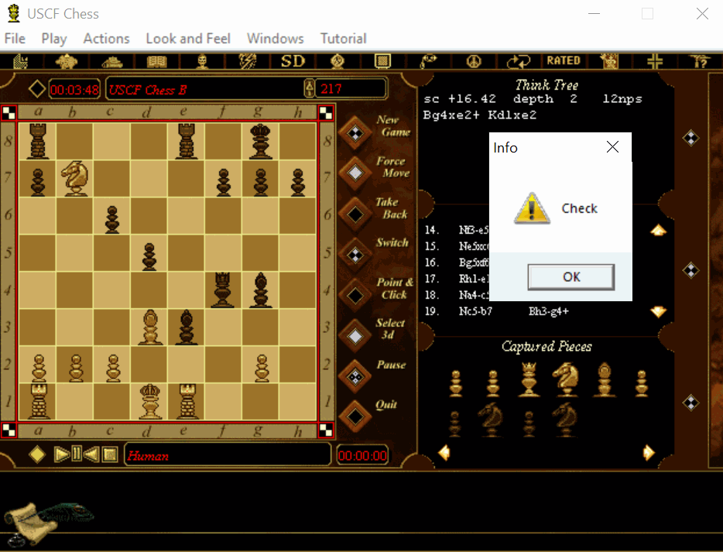
Task: Toggle the Point & Click diamond button
Action: (355, 295)
